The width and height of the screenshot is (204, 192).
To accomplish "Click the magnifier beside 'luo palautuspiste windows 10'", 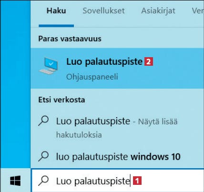I will [x=43, y=156].
